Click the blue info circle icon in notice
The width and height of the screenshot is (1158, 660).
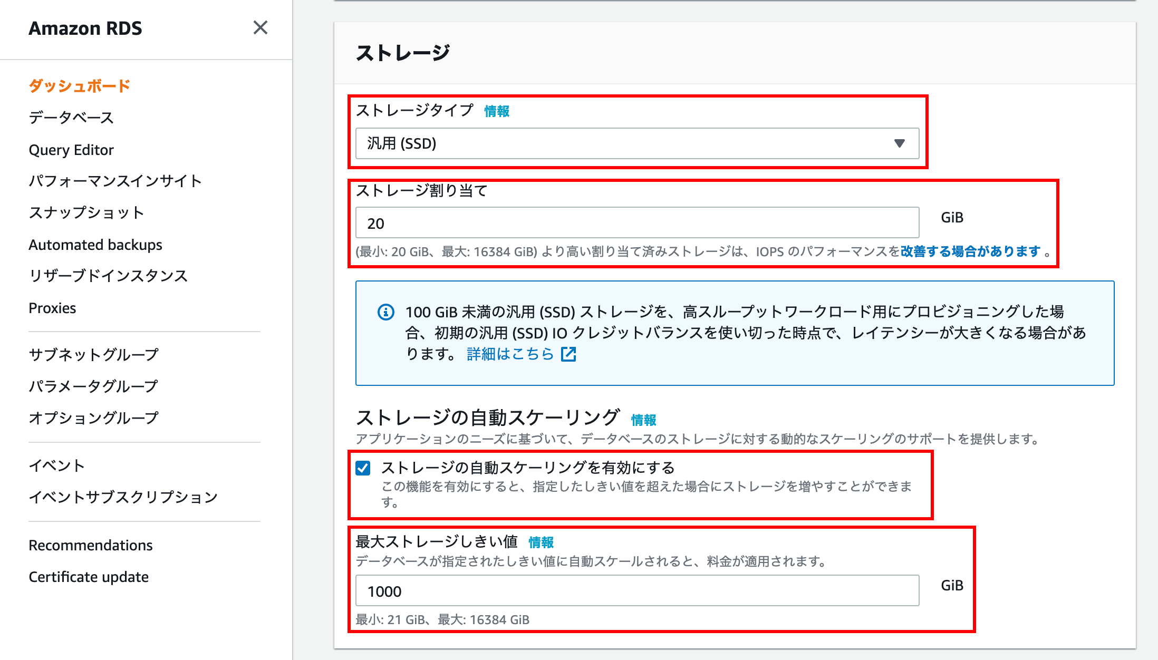[386, 312]
